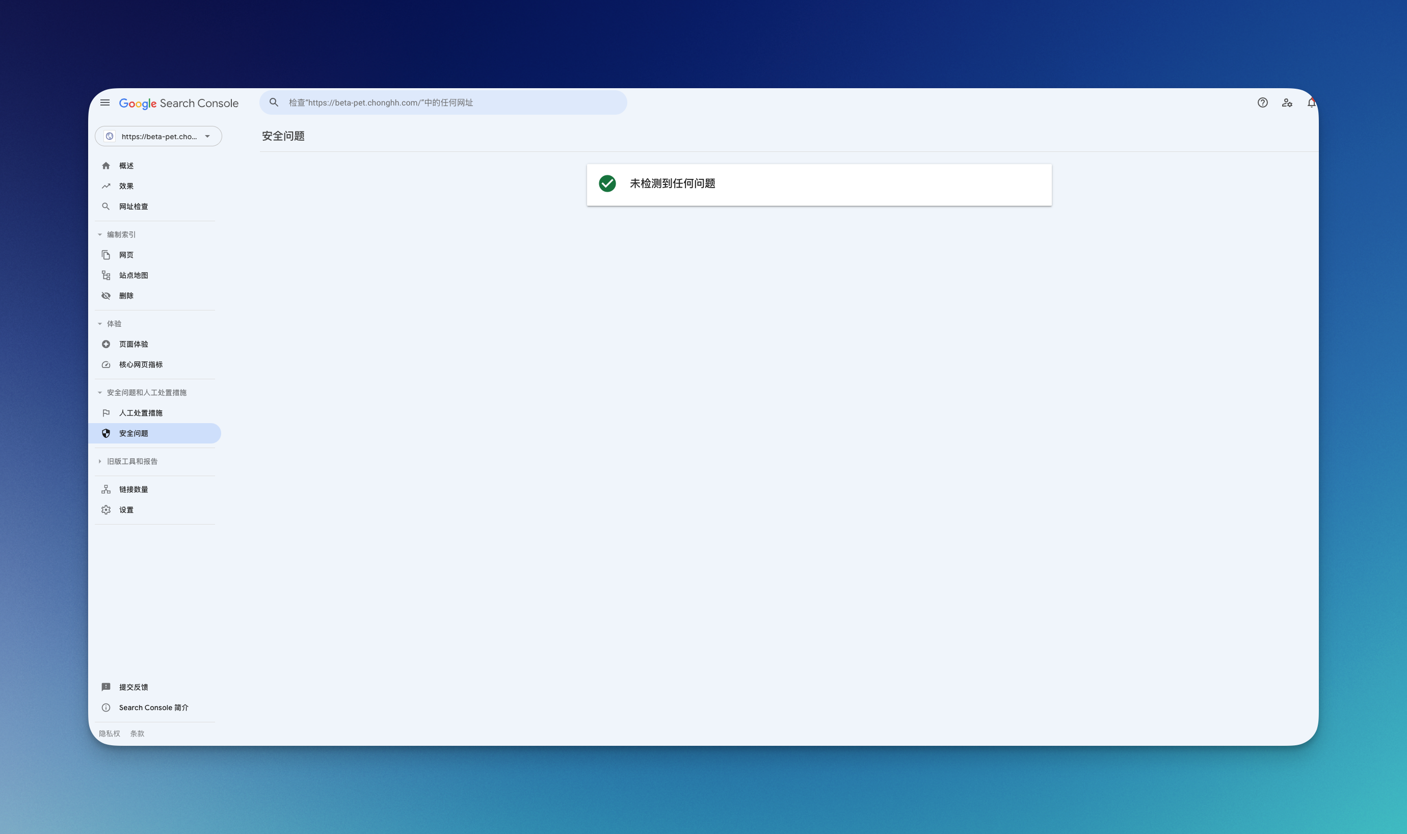Click the trend icon next to 效果

105,186
